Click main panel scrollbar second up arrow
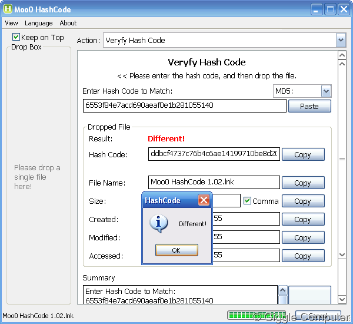Screen dimensions: 353x324 coord(342,64)
